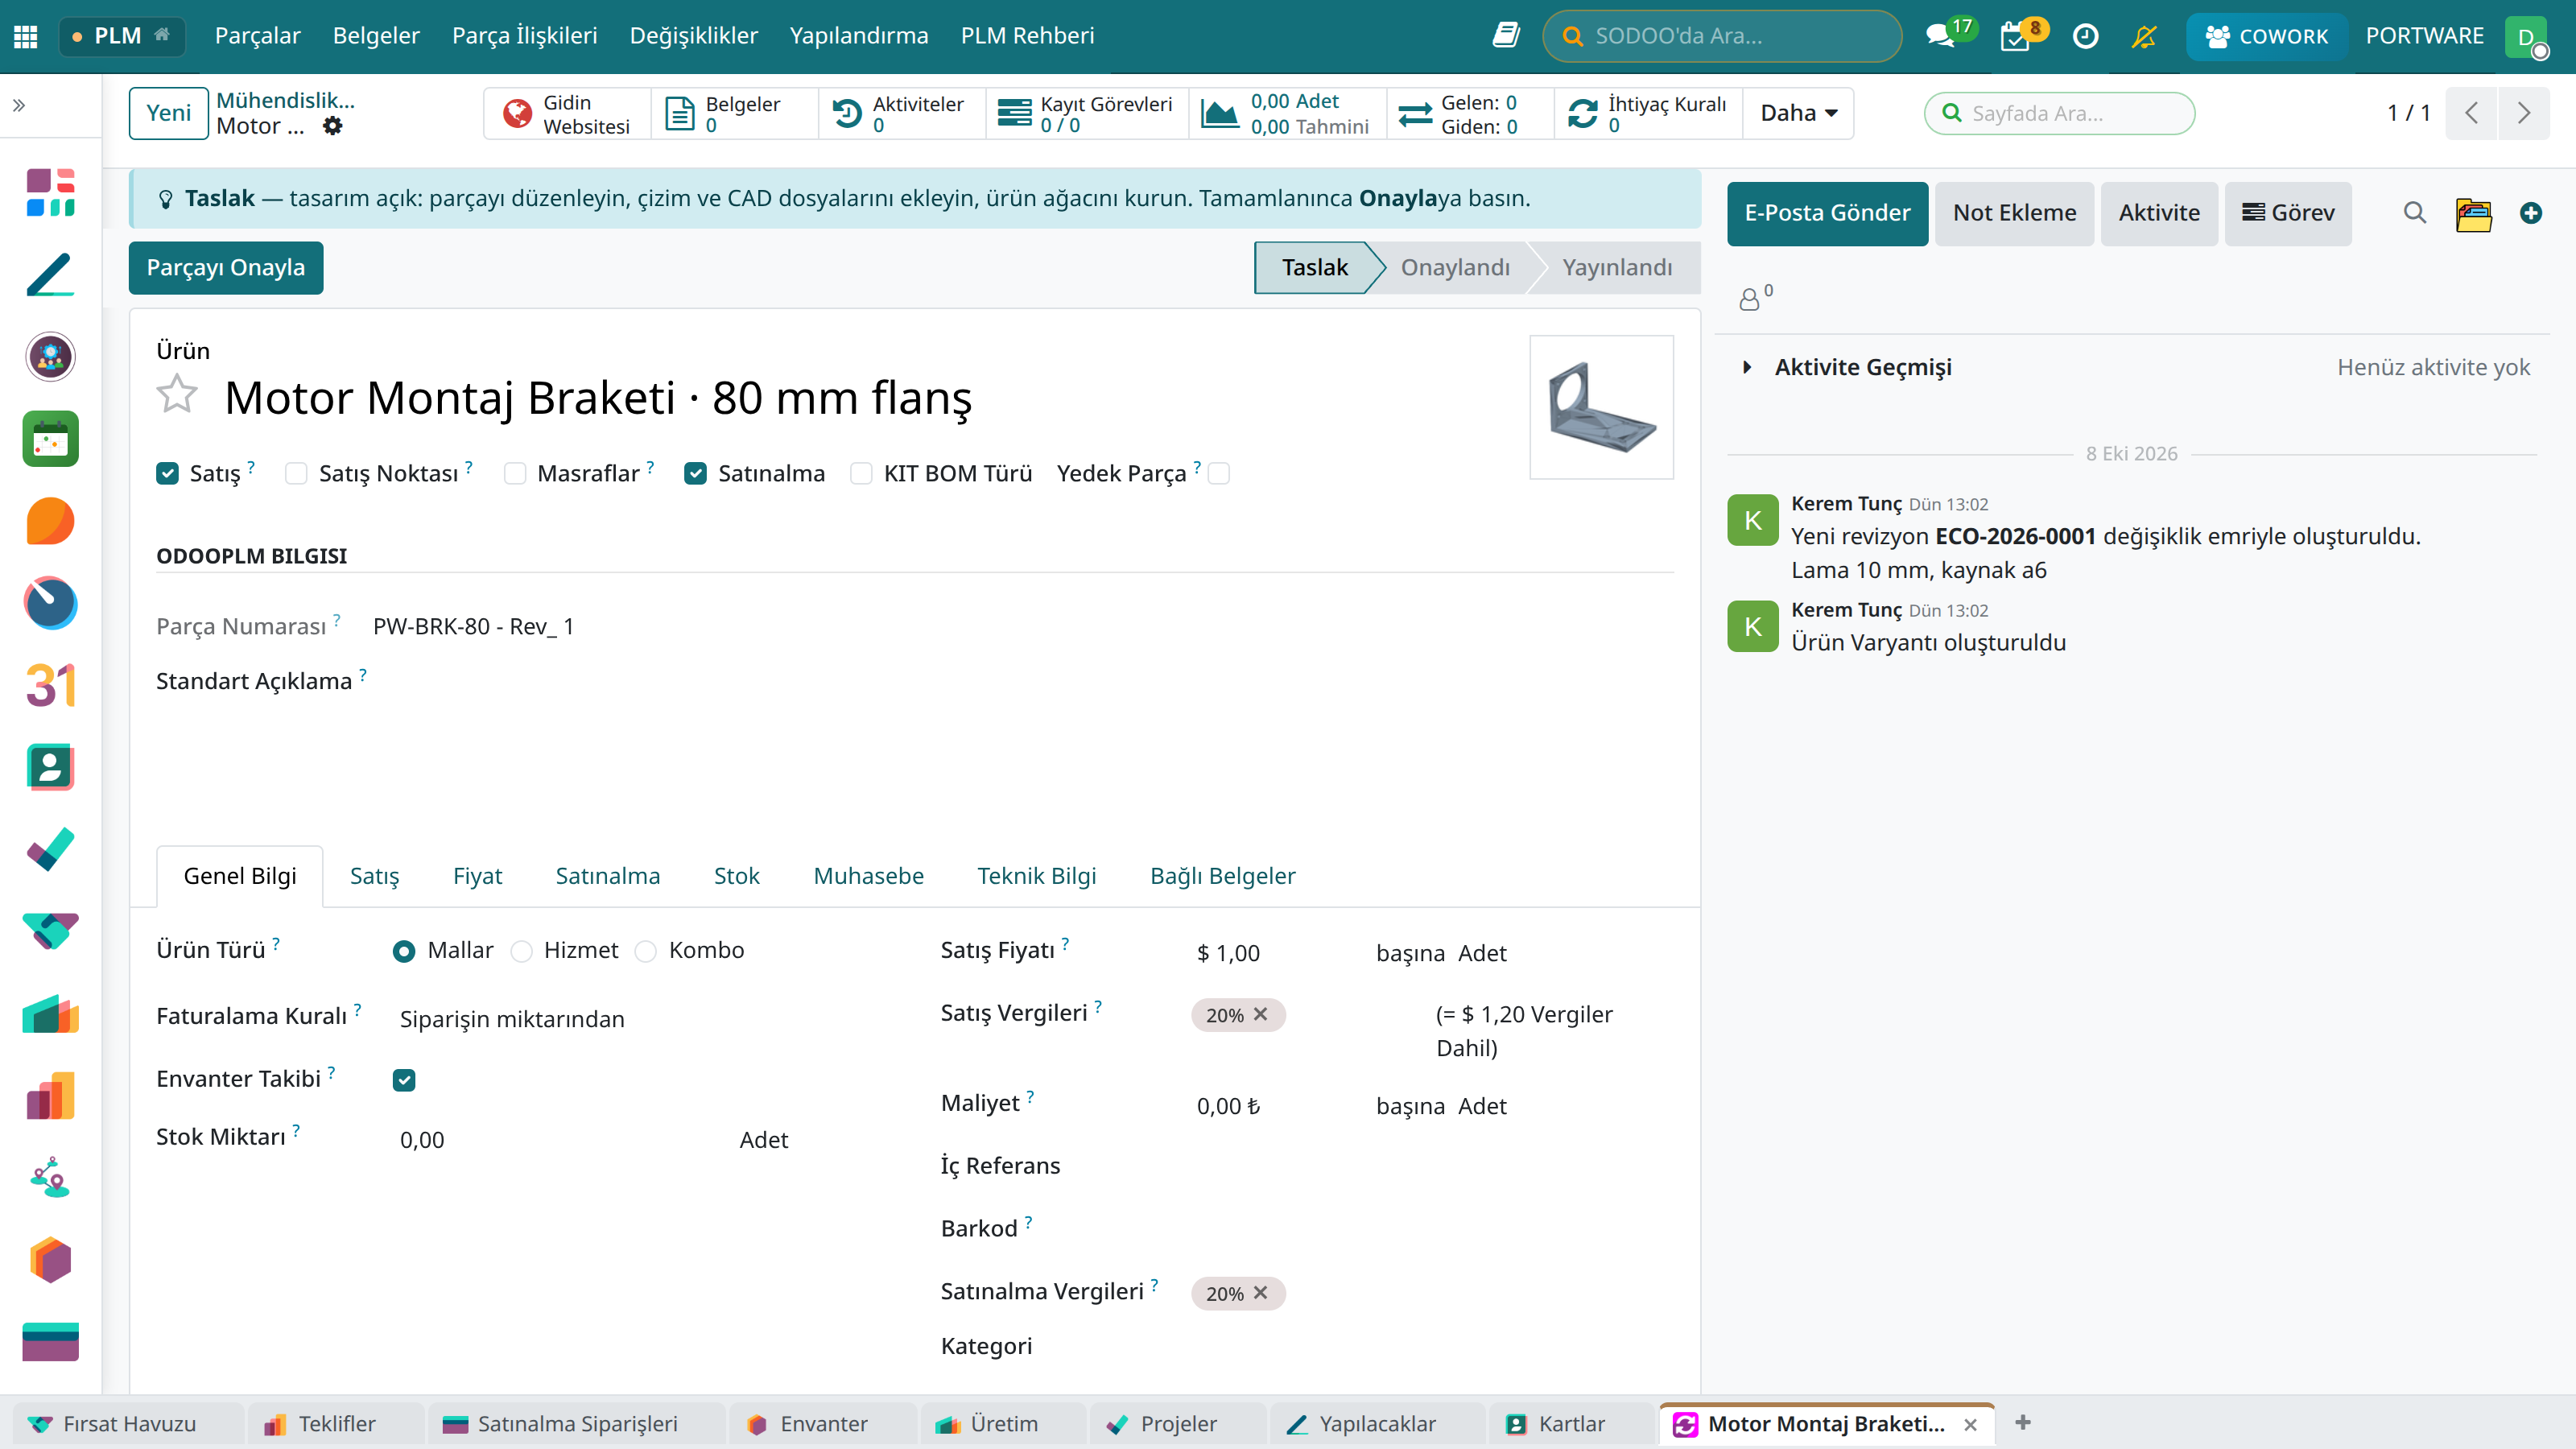
Task: Open the chat messages icon with badge 17
Action: [x=1941, y=36]
